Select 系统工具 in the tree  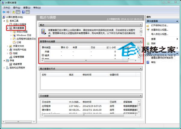tap(14, 21)
